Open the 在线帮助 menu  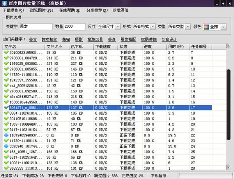[x=69, y=11]
